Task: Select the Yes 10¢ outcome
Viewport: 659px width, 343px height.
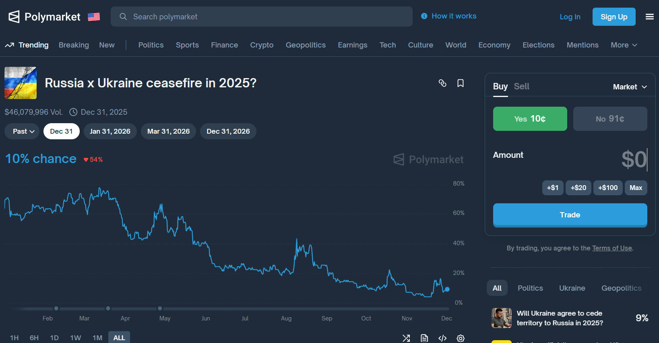Action: pos(530,119)
